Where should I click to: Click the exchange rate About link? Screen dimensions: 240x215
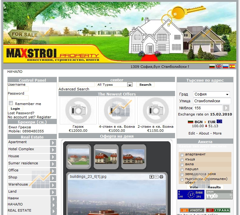(x=204, y=133)
